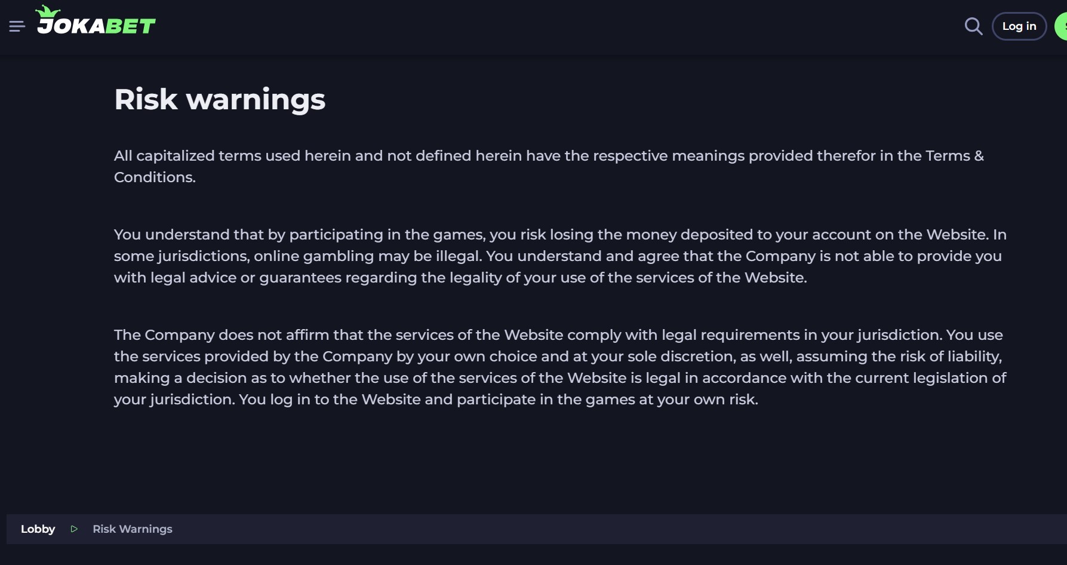Select the Risk Warnings breadcrumb item
This screenshot has width=1067, height=565.
133,529
